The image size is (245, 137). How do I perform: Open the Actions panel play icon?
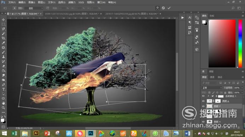point(182,18)
